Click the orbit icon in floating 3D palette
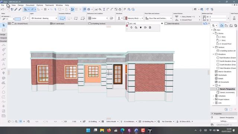Image resolution: width=238 pixels, height=134 pixels. click(x=131, y=28)
